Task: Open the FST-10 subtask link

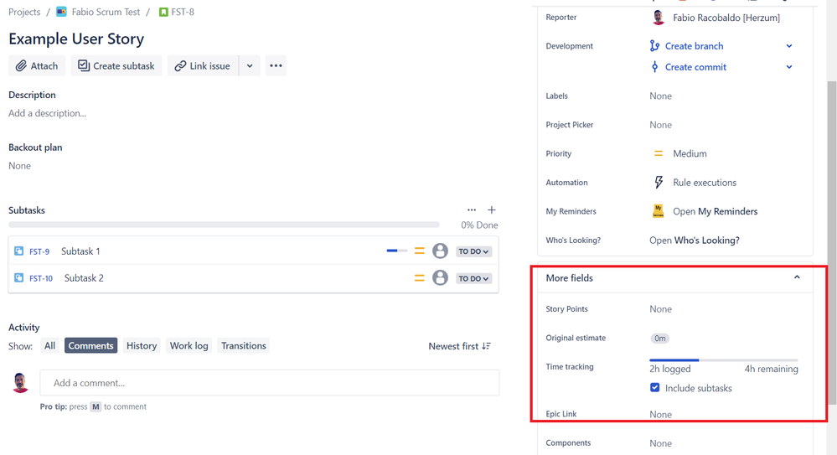Action: (41, 278)
